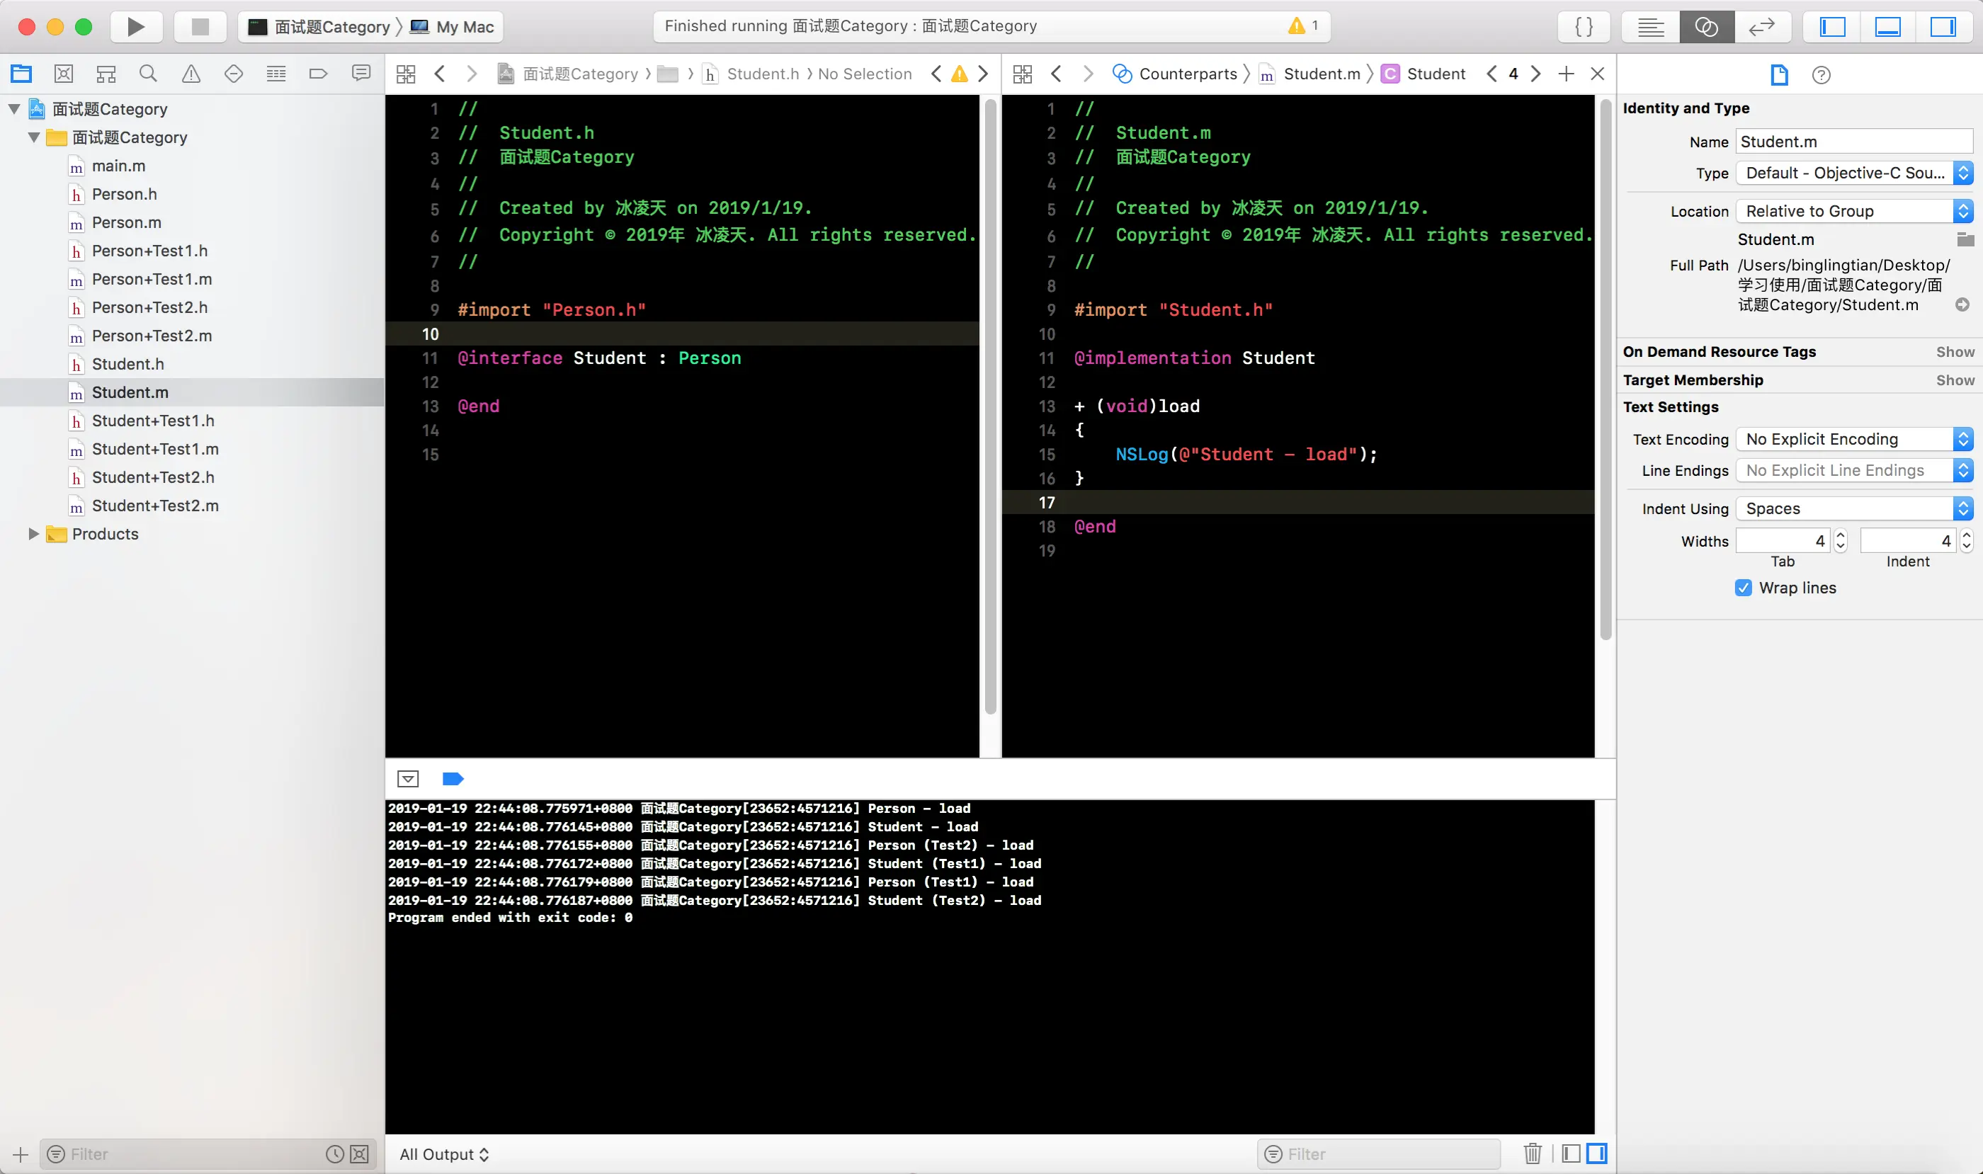Select Person+Test1.m in the navigator
The image size is (1983, 1174).
pos(151,279)
